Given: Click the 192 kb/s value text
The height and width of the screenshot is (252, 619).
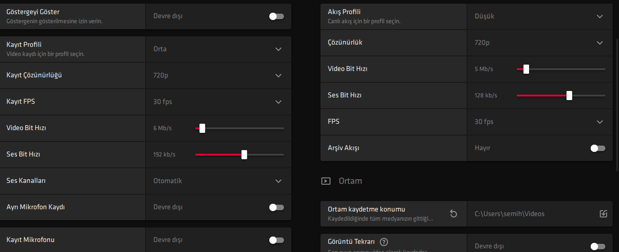Looking at the screenshot, I should point(164,155).
